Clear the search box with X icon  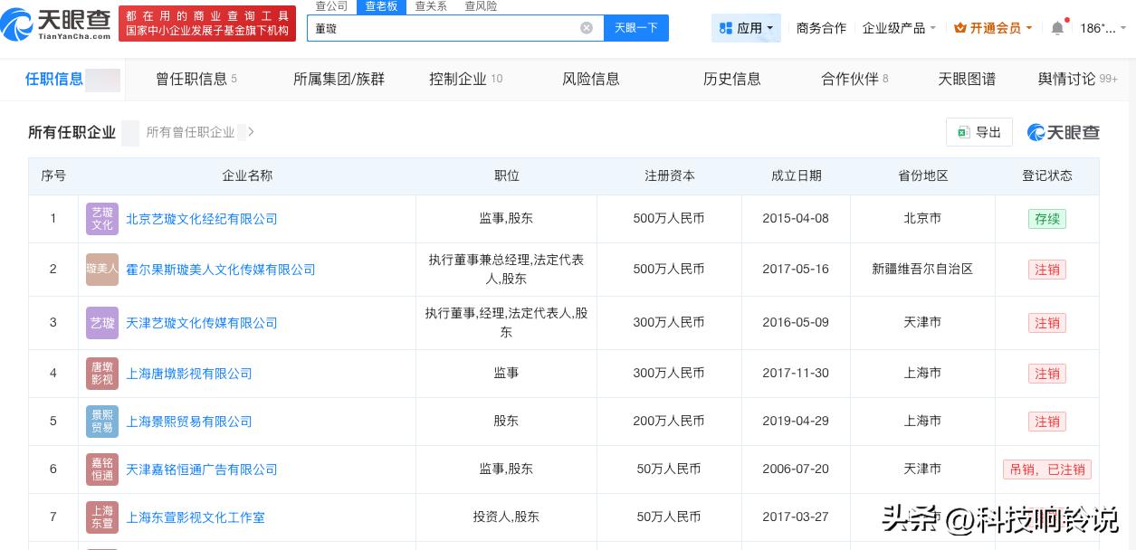pyautogui.click(x=586, y=28)
